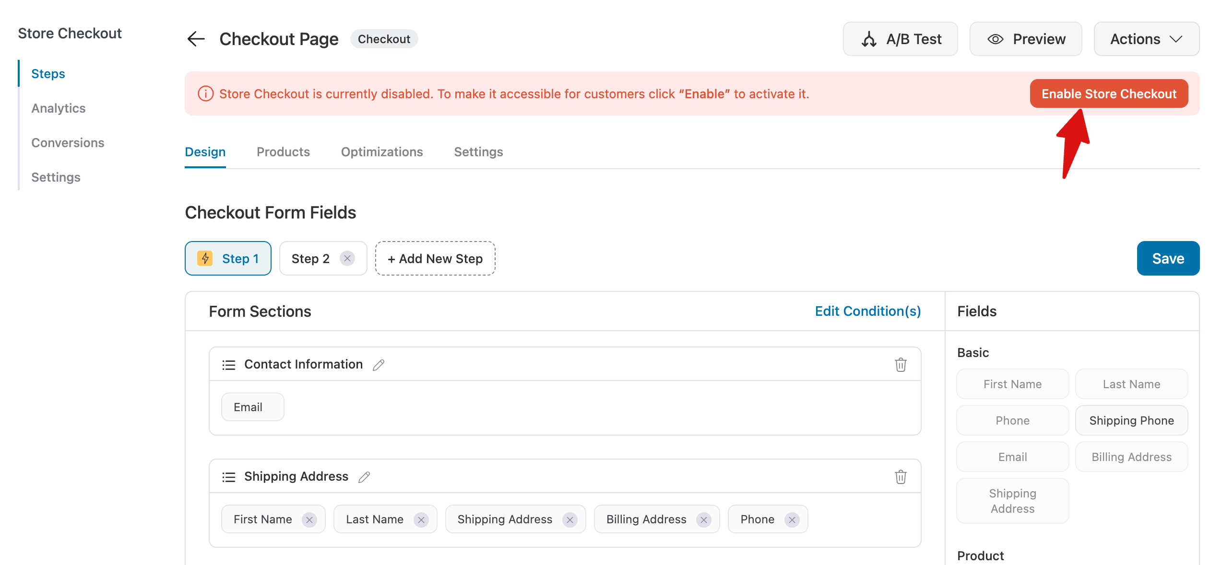Screen dimensions: 1222x565
Task: Open Preview using the eye icon
Action: coord(996,39)
